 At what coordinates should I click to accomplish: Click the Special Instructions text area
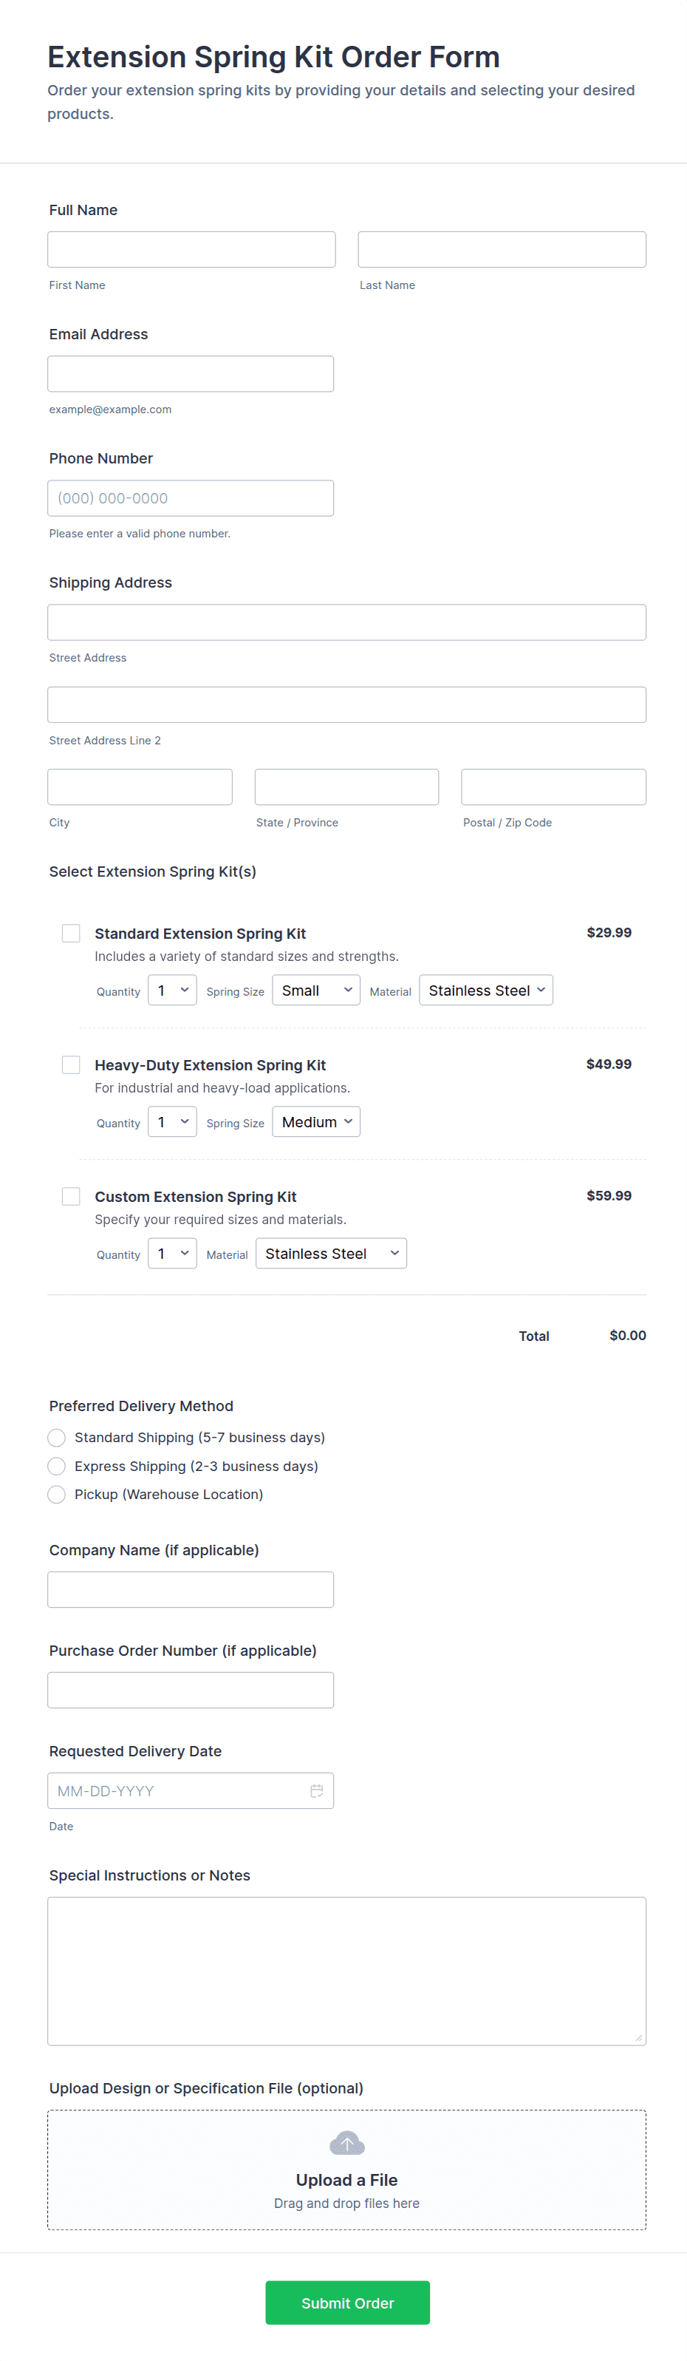[346, 1970]
